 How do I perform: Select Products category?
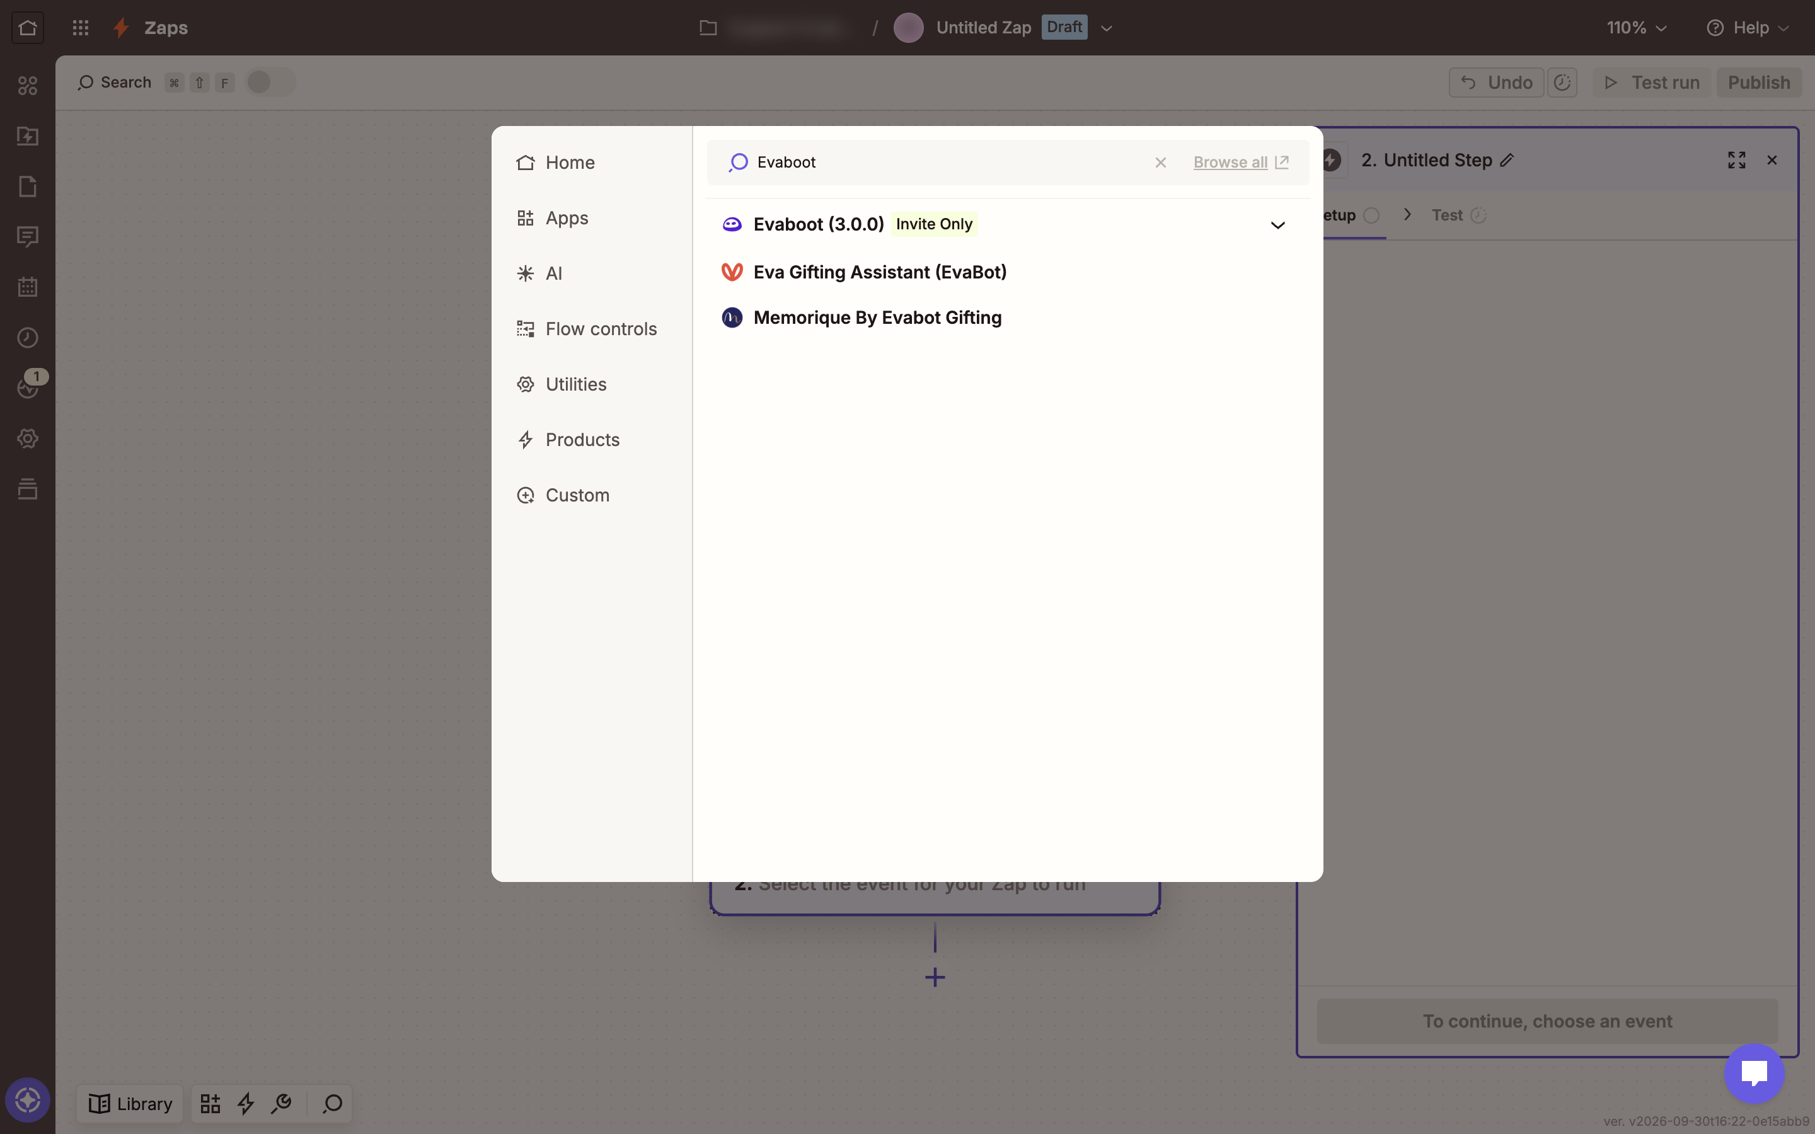pos(568,440)
